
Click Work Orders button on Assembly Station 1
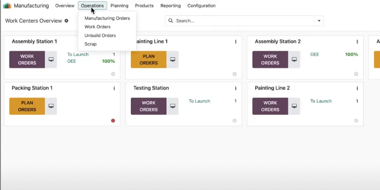(x=27, y=59)
